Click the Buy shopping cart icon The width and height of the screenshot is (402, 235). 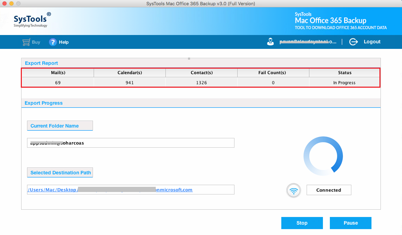coord(26,42)
